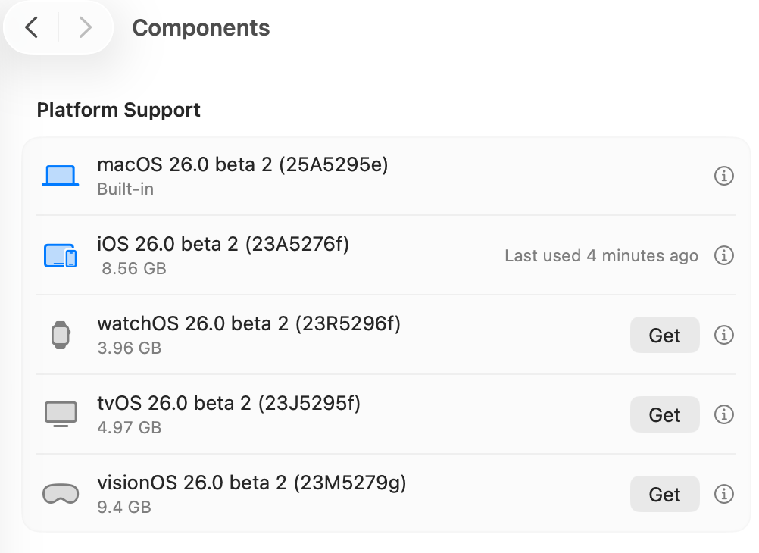The width and height of the screenshot is (759, 553).
Task: Click the back navigation chevron
Action: tap(31, 28)
